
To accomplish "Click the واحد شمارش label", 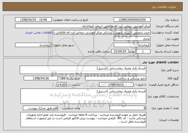I will coord(71,108).
